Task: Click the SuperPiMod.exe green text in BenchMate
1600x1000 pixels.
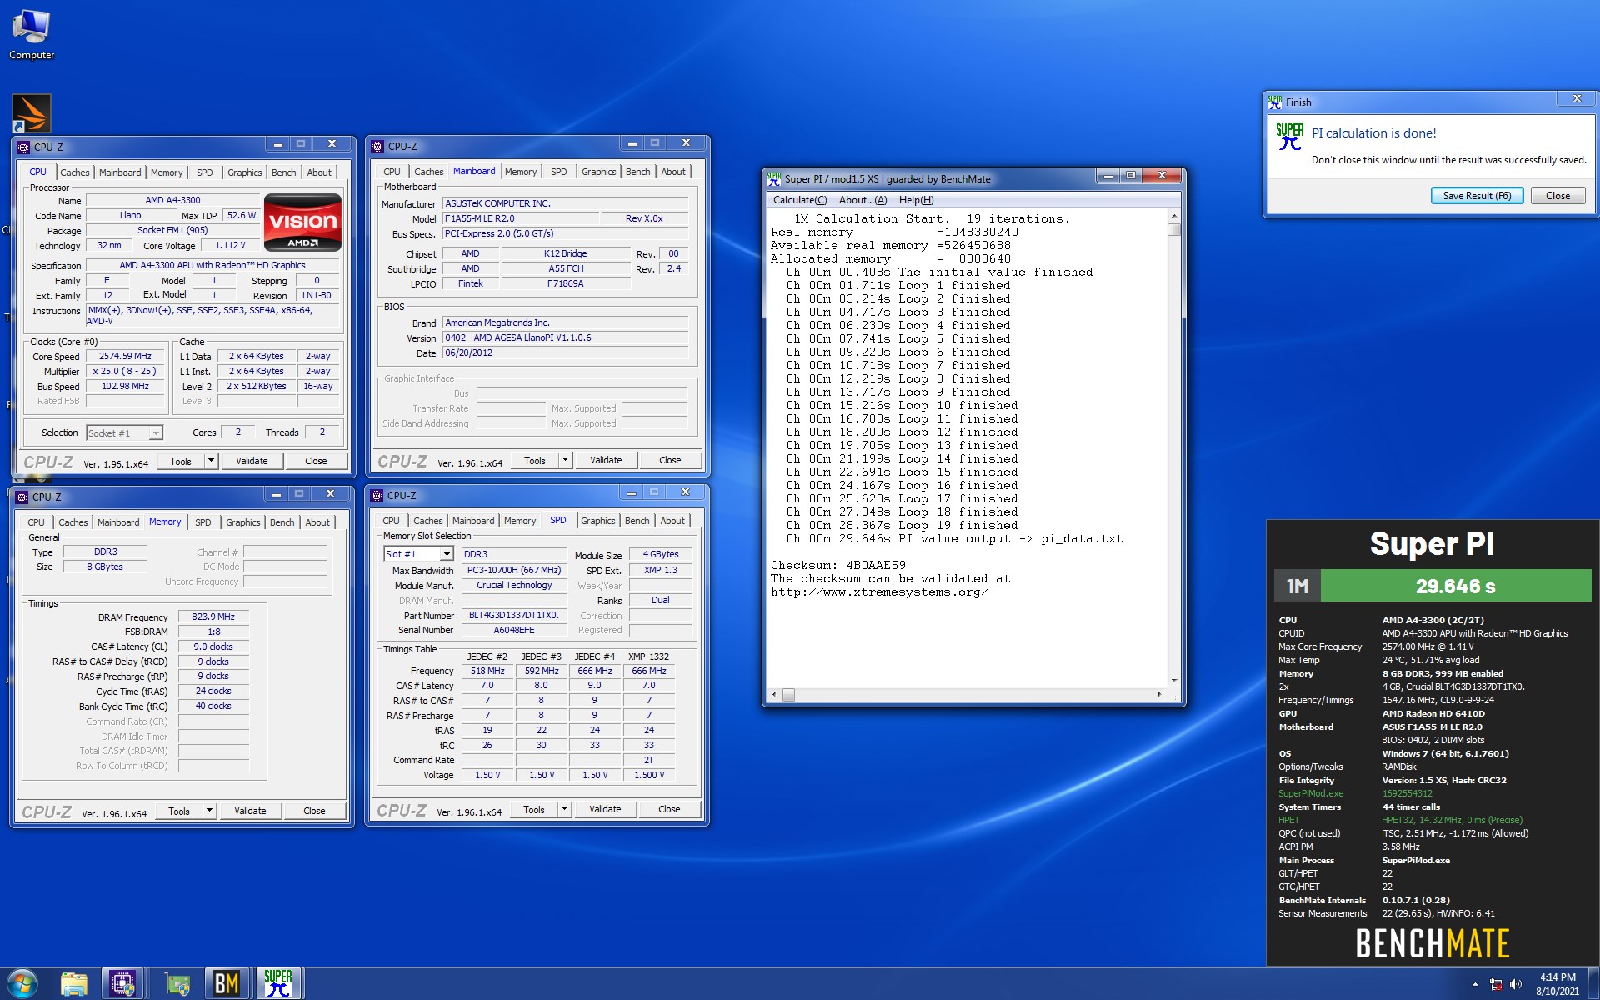Action: pos(1311,793)
